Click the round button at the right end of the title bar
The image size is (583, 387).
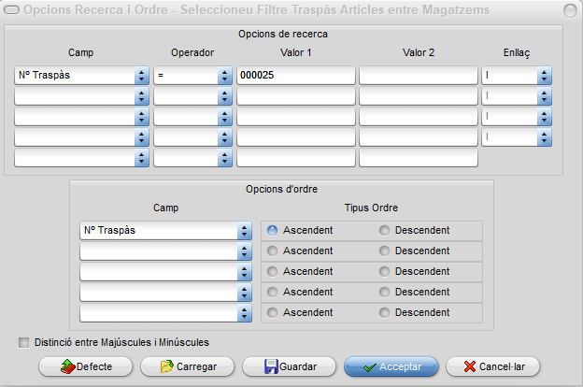[570, 10]
